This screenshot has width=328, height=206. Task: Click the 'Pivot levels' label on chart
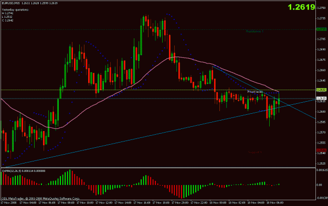click(255, 92)
